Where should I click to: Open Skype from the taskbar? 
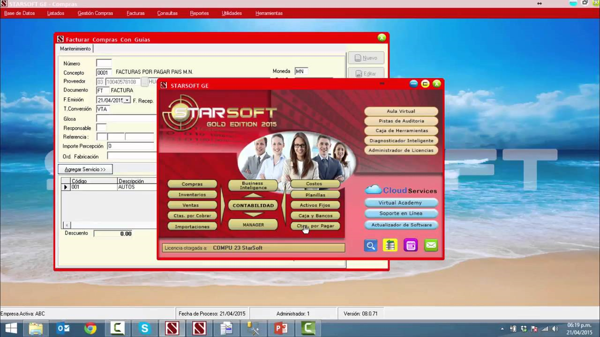coord(144,329)
